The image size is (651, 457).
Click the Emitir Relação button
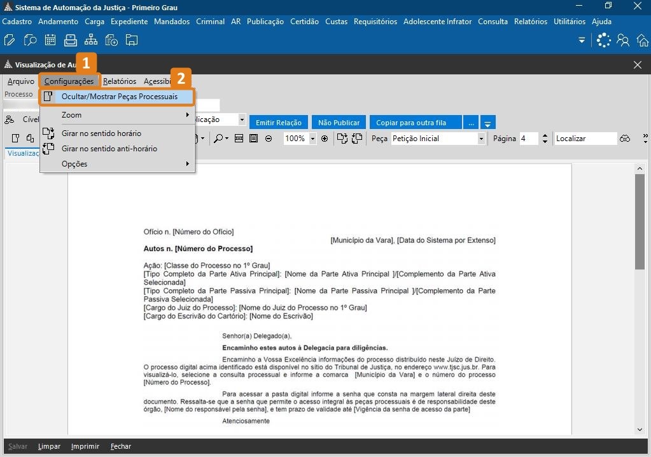[x=279, y=123]
